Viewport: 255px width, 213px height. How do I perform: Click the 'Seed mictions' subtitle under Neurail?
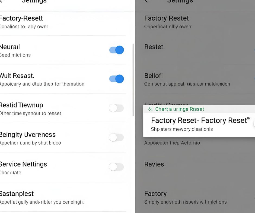point(15,55)
